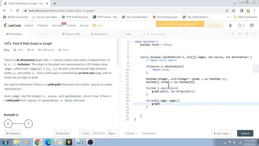Open Discuss menu item
Screen dimensions: 259x146
(x=84, y=25)
